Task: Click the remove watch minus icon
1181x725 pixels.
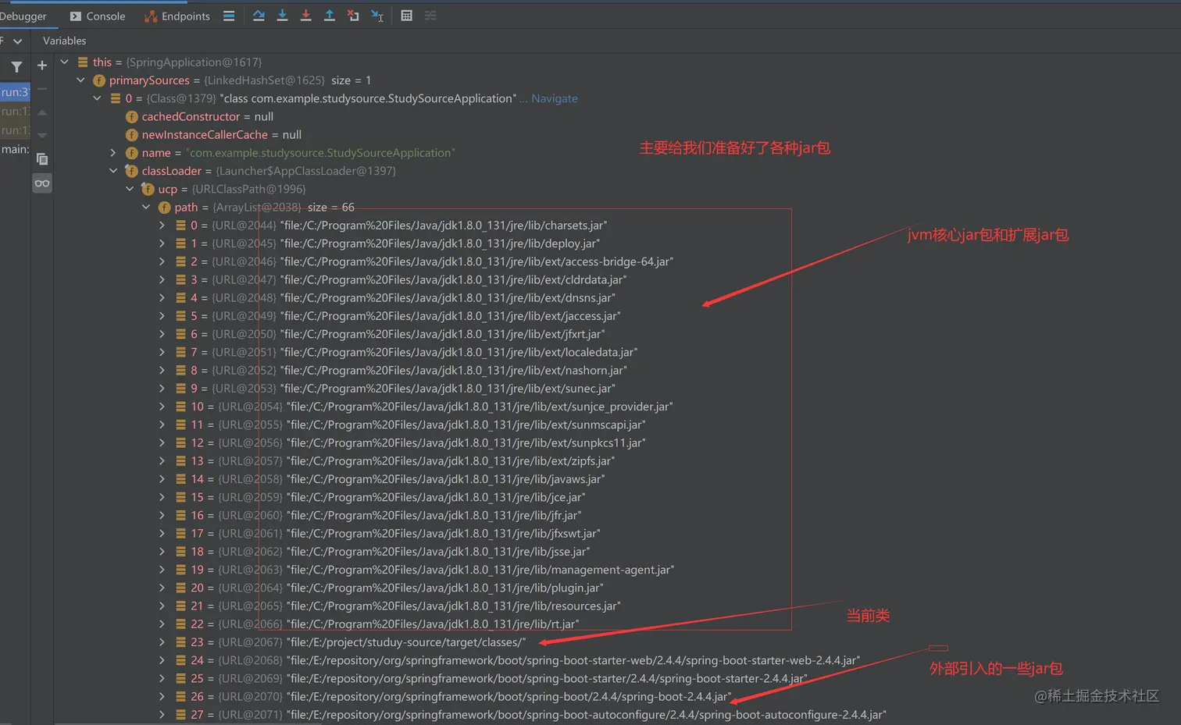Action: tap(42, 89)
